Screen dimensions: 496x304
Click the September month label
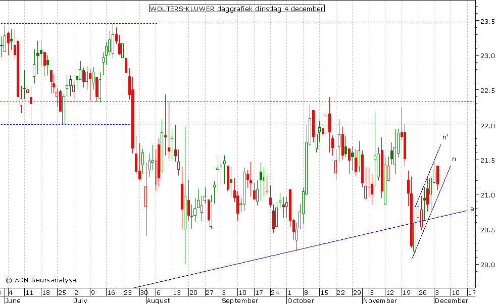[x=239, y=300]
